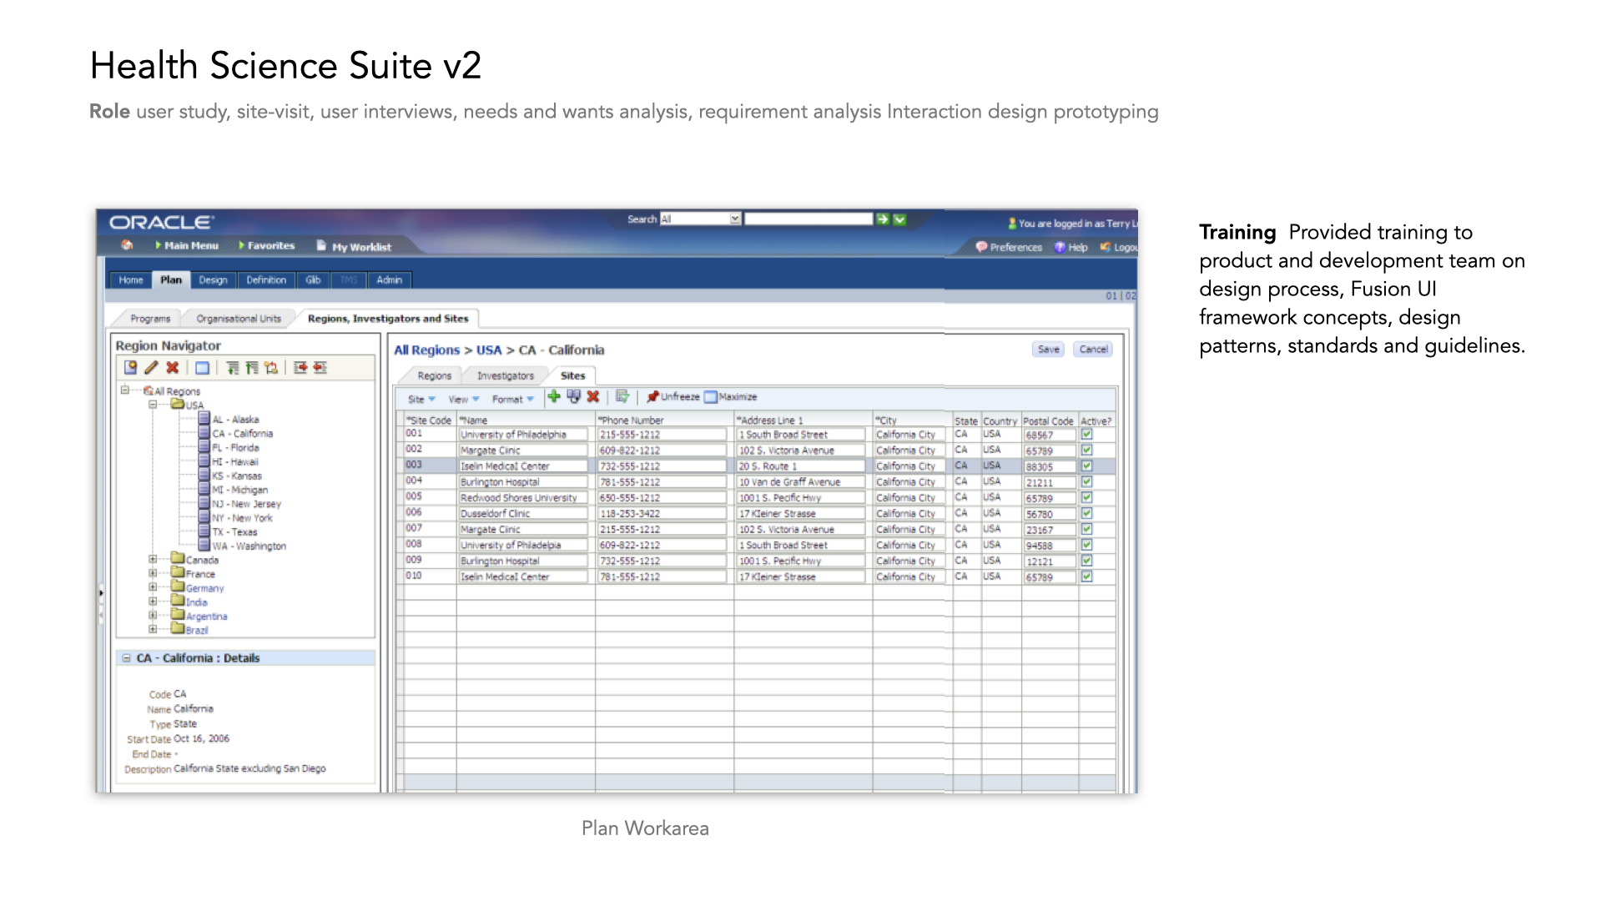Expand the Canada folder in region tree
Viewport: 1602px width, 901px height.
(x=153, y=560)
